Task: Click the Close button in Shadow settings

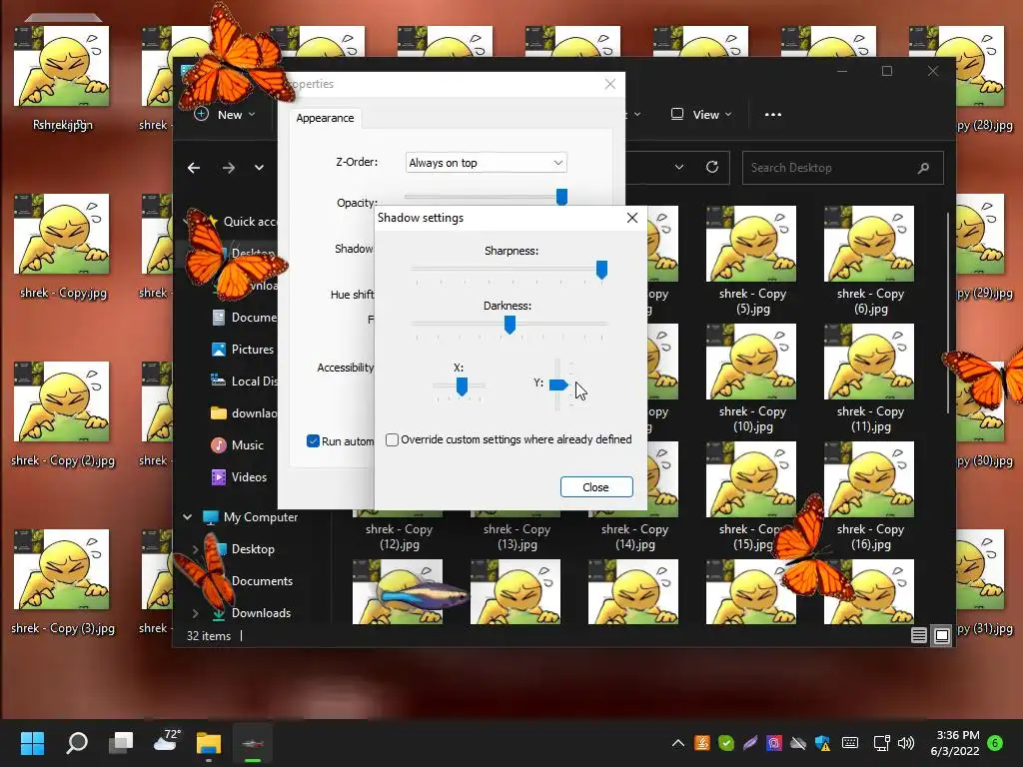Action: click(x=596, y=487)
